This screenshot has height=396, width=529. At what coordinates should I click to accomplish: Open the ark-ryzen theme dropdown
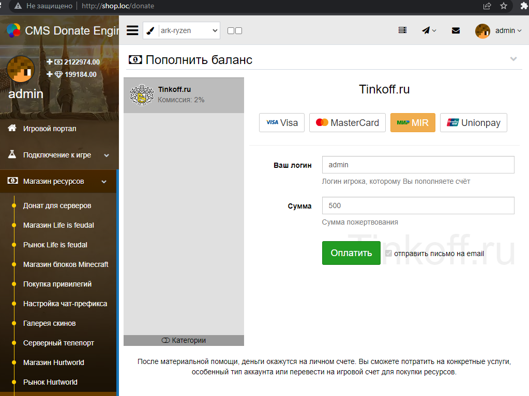[x=189, y=30]
